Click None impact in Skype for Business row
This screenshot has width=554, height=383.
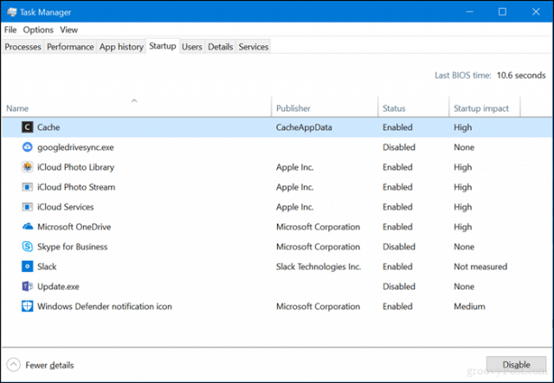pos(464,247)
